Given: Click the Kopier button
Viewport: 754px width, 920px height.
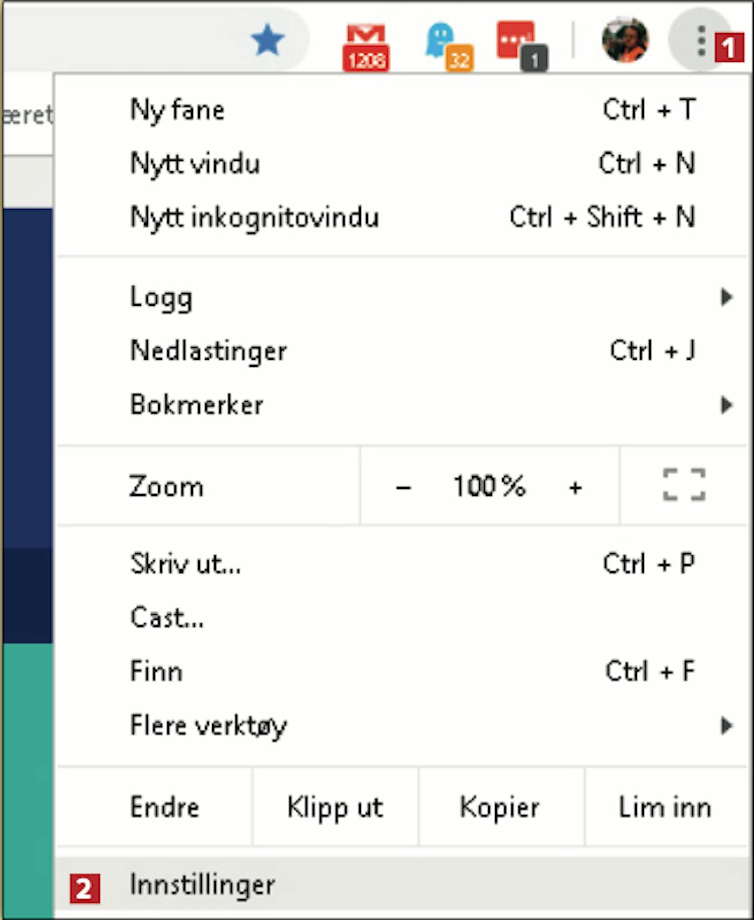Looking at the screenshot, I should pos(501,807).
